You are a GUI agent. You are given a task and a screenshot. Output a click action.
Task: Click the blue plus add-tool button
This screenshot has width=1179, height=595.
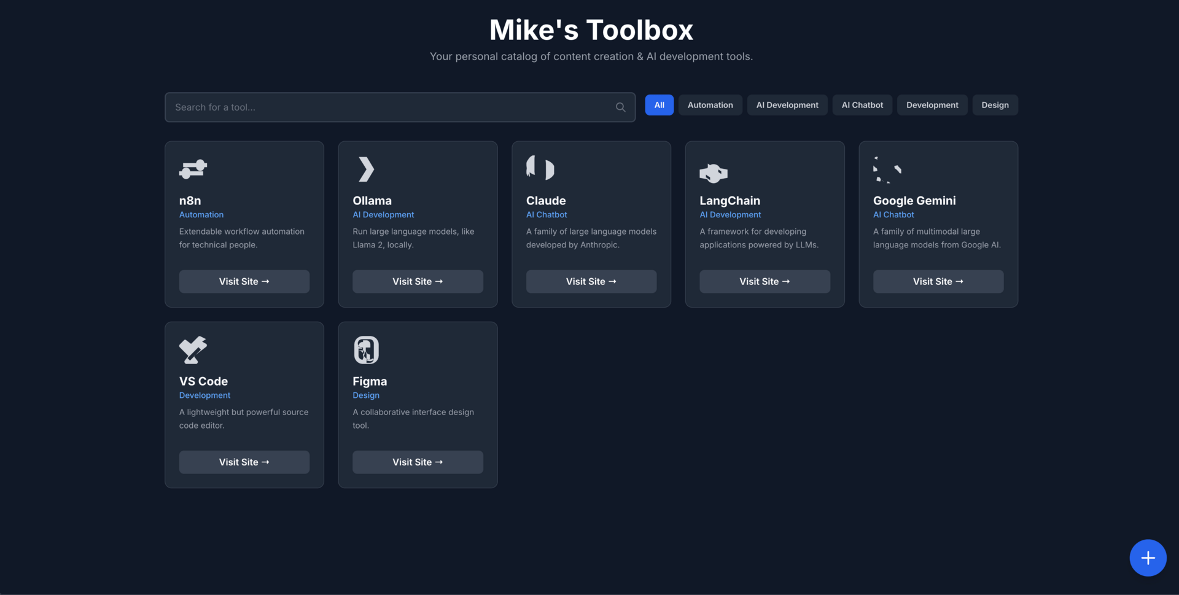click(1148, 558)
